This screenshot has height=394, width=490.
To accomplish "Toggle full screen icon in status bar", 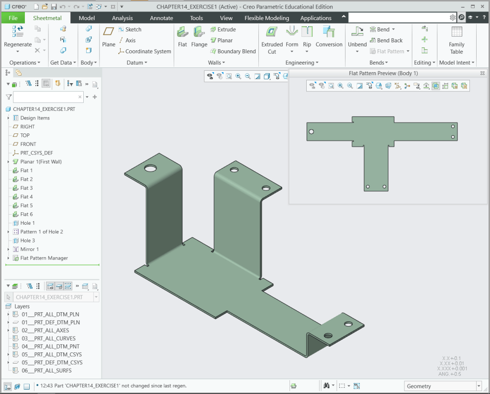I will (x=27, y=386).
